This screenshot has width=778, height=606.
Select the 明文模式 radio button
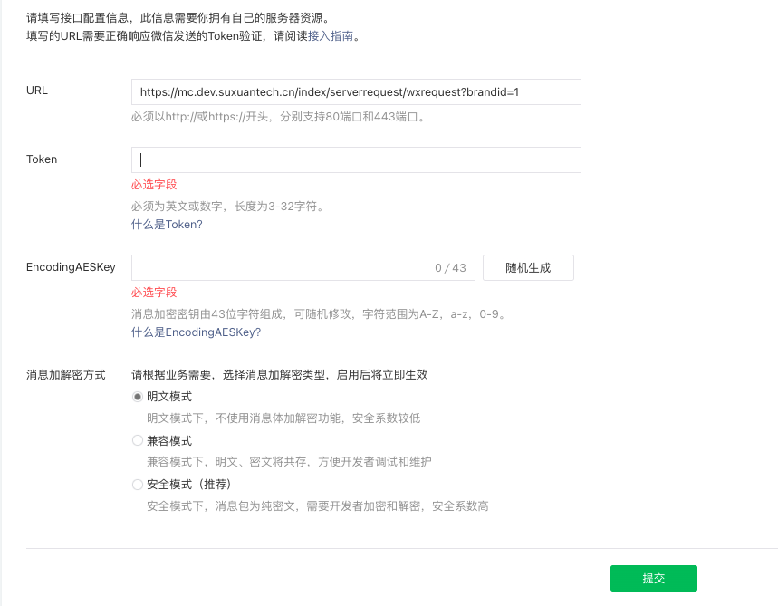point(138,397)
